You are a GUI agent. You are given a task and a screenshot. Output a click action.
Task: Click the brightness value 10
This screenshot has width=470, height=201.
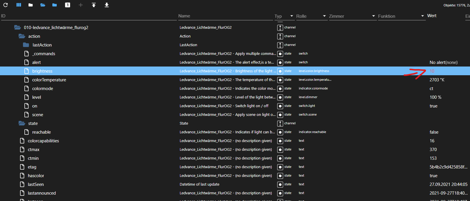[x=432, y=71]
